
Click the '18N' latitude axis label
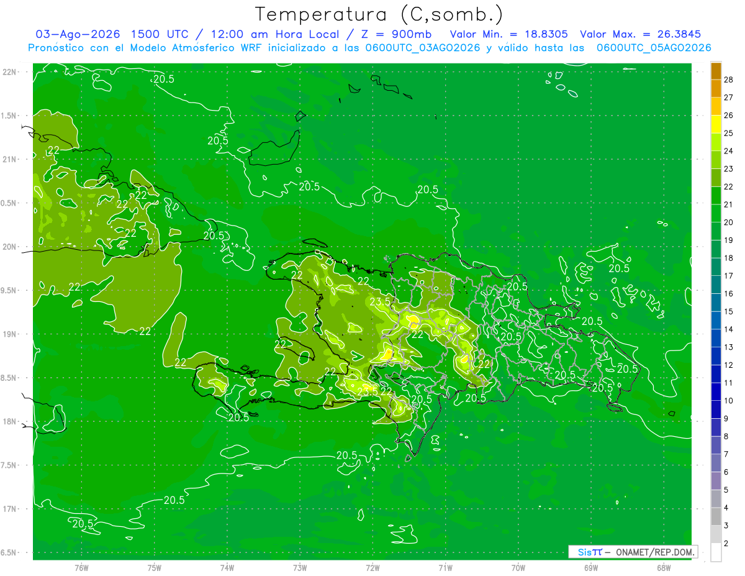[10, 421]
